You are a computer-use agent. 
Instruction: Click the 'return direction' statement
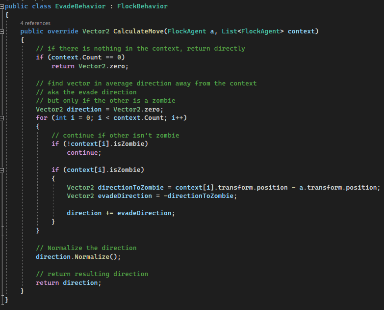click(68, 282)
